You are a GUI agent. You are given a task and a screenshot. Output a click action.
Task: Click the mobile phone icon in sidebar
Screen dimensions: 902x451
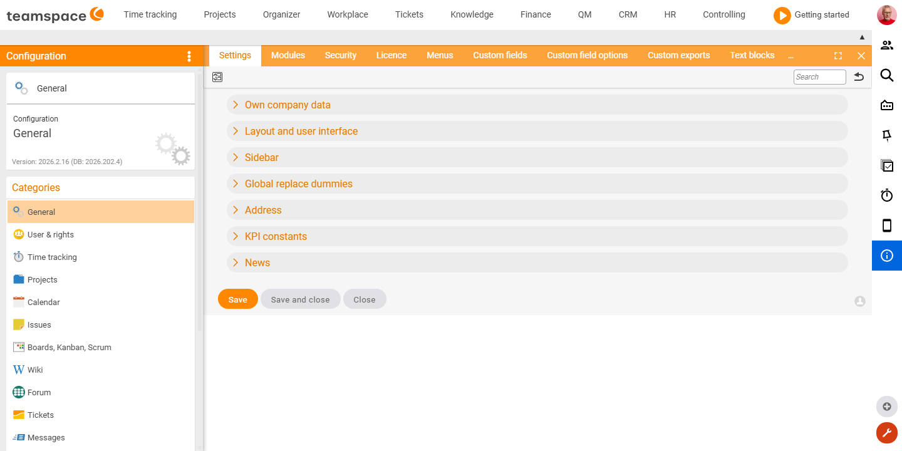(x=887, y=225)
